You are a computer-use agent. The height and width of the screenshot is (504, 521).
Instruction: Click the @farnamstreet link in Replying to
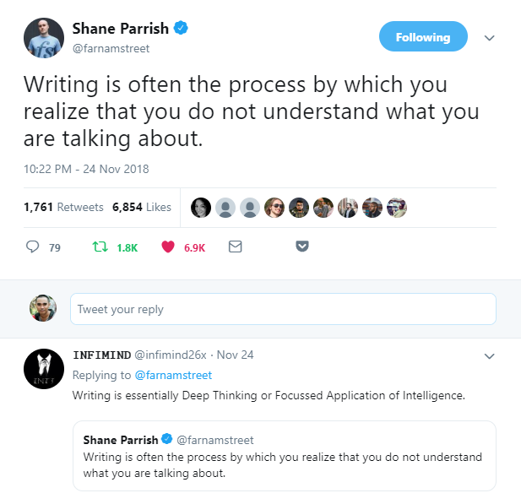(172, 375)
